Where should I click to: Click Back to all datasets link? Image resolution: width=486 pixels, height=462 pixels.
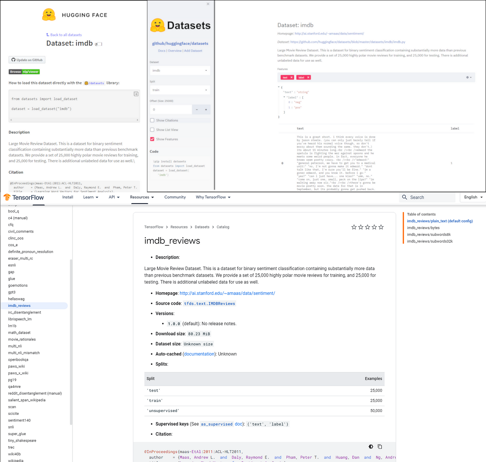(64, 35)
